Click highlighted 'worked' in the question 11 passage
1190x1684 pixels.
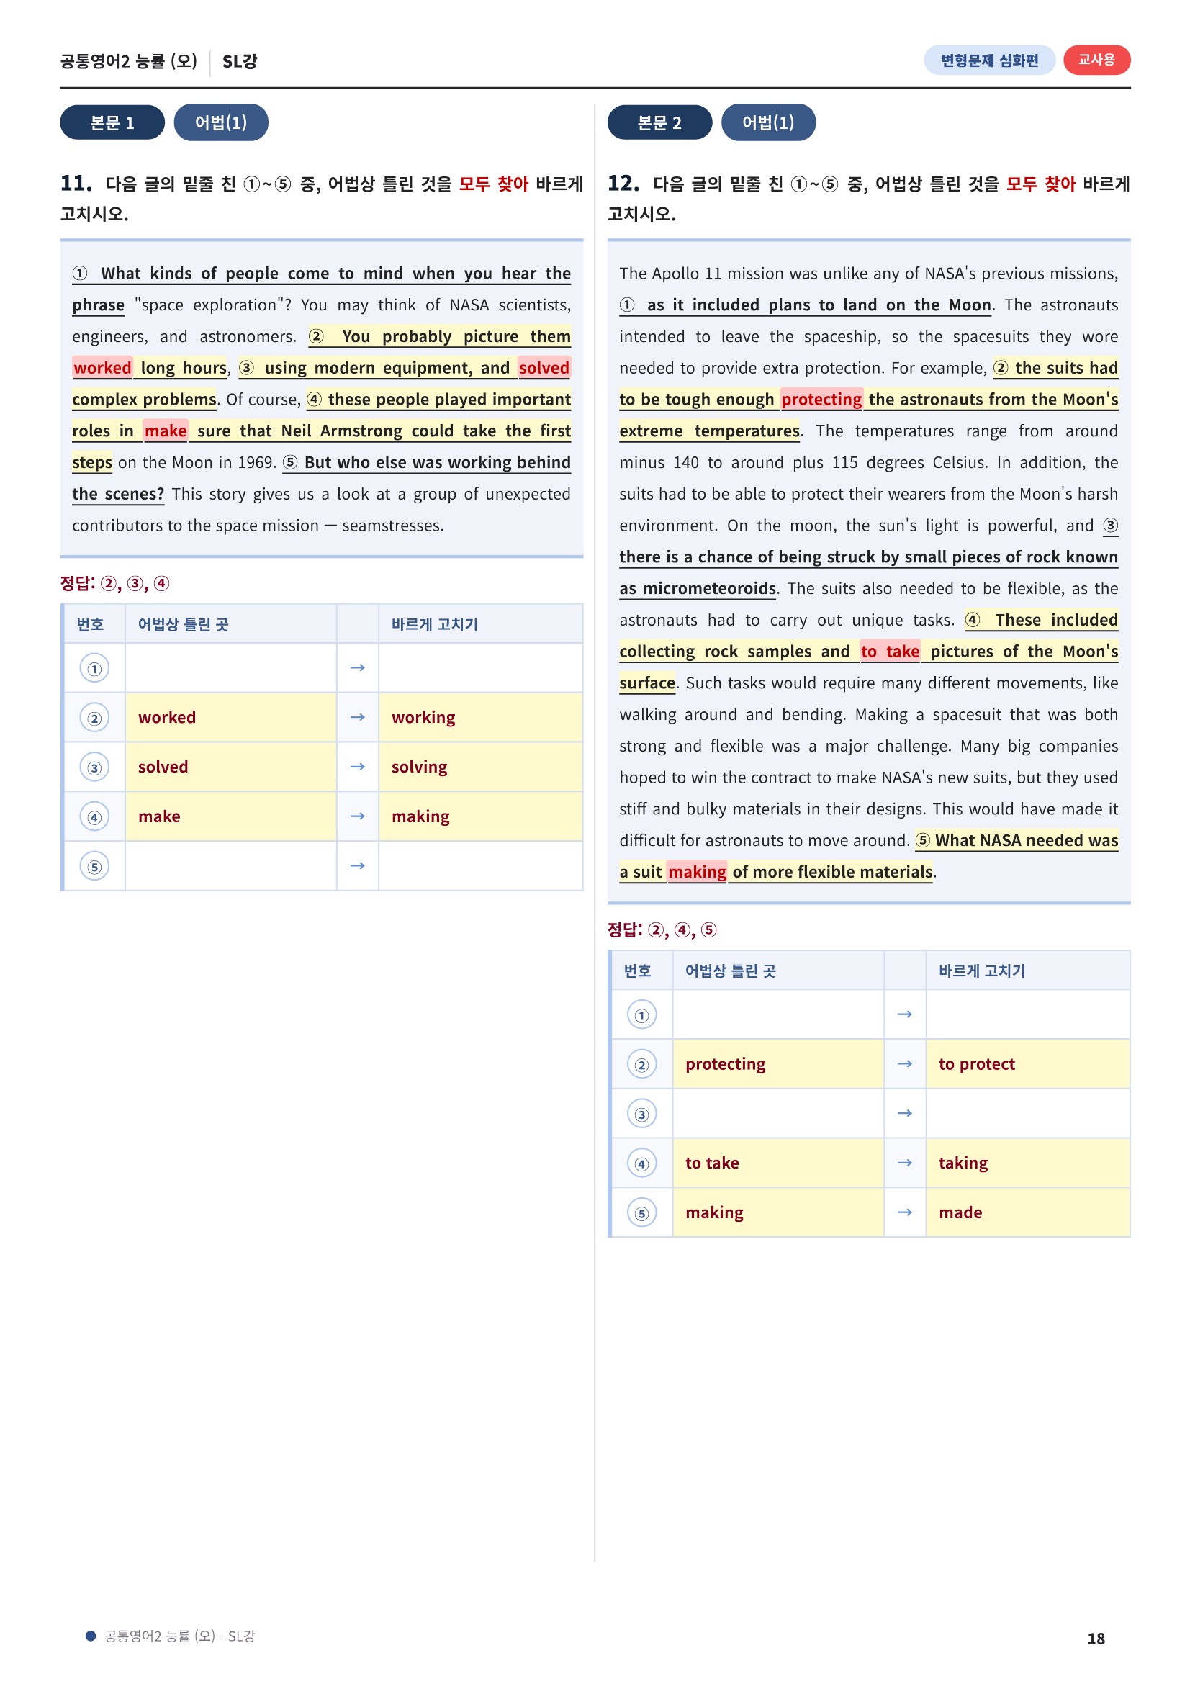[x=103, y=367]
